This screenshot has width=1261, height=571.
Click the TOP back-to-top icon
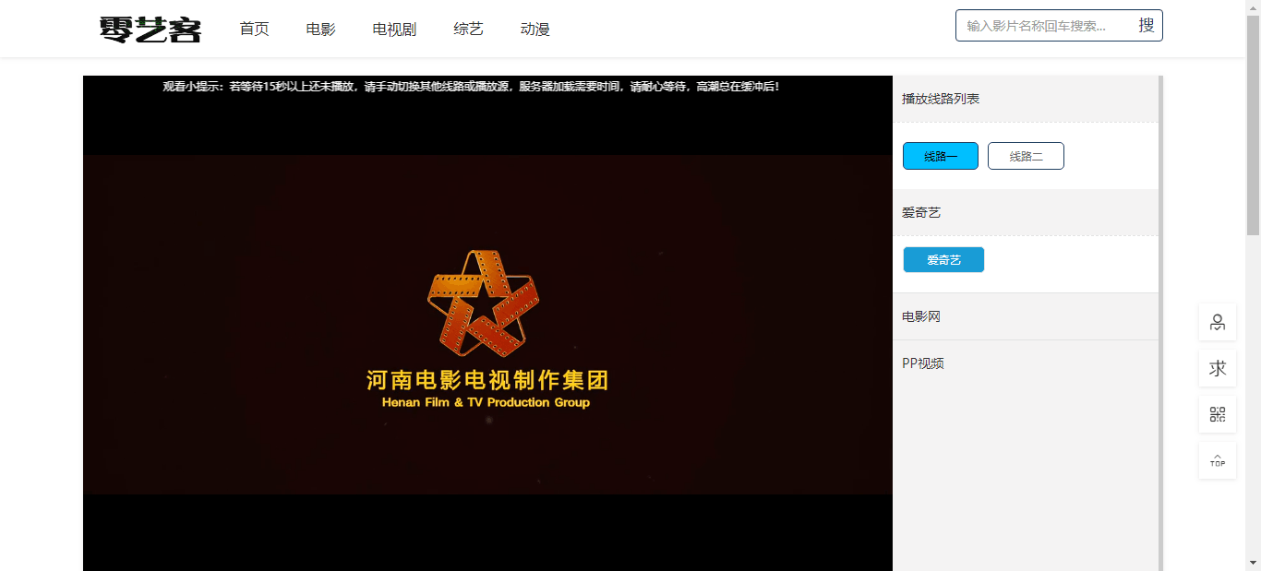pyautogui.click(x=1217, y=459)
